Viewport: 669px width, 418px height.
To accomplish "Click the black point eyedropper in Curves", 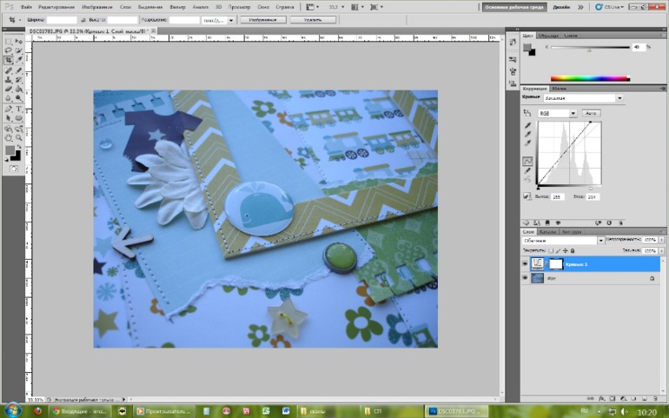I will (527, 125).
